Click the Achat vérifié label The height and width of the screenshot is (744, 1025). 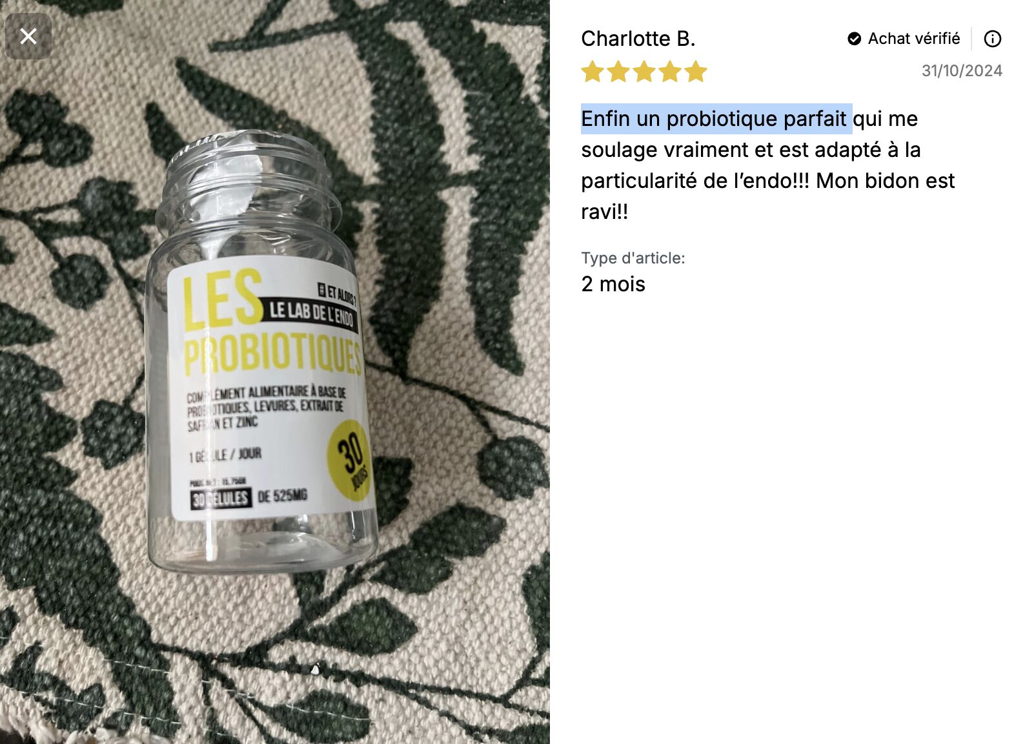pos(913,39)
